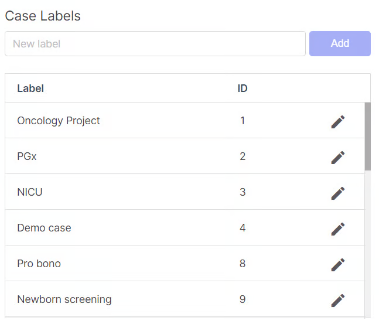Click the Label column header
This screenshot has width=379, height=324.
[x=30, y=88]
